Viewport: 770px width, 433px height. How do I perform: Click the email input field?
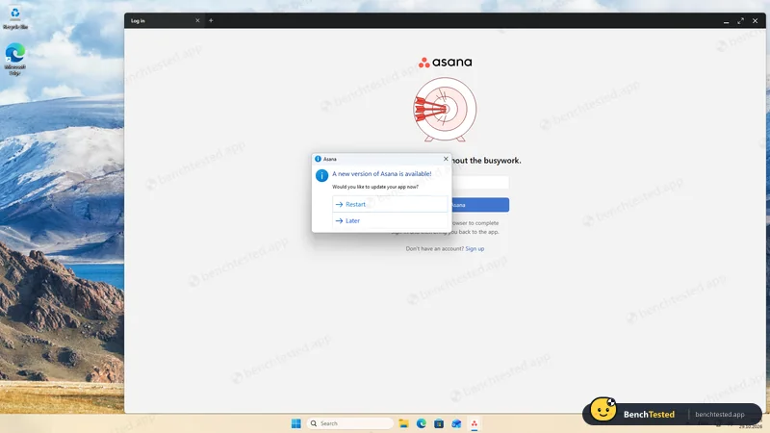pyautogui.click(x=479, y=182)
